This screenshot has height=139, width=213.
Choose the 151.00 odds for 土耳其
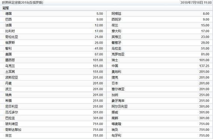coord(98,72)
